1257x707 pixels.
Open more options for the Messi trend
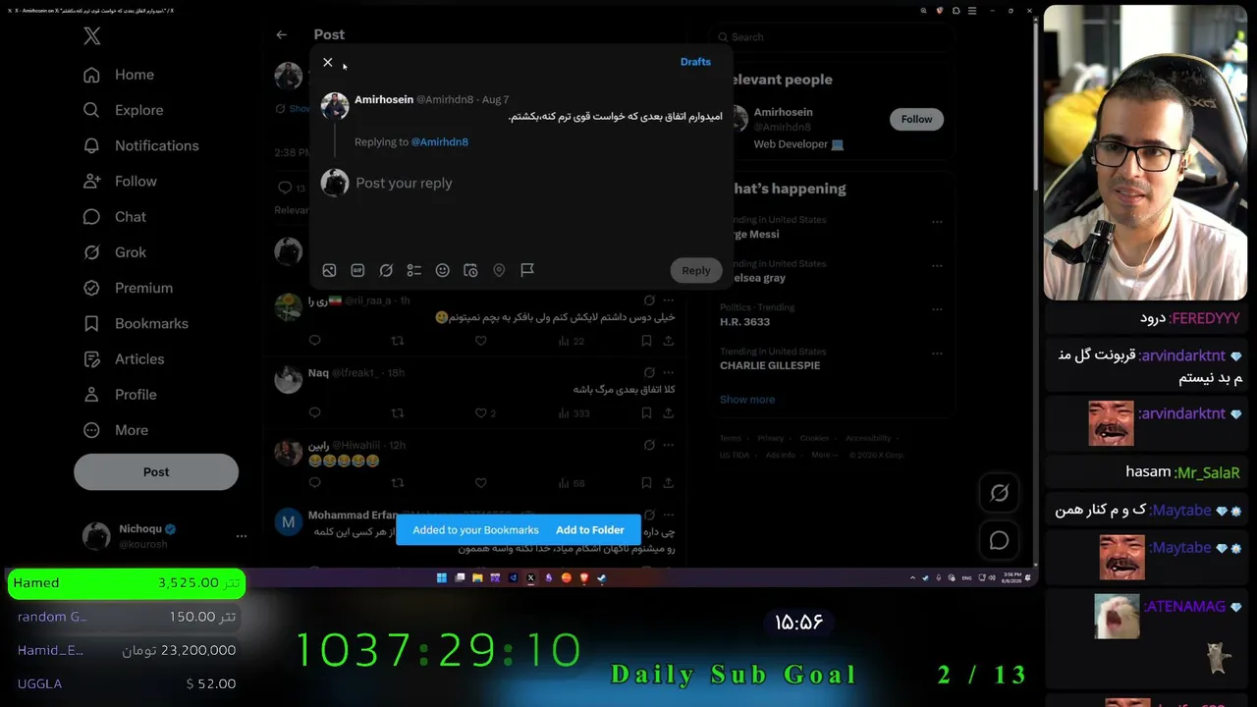tap(937, 222)
